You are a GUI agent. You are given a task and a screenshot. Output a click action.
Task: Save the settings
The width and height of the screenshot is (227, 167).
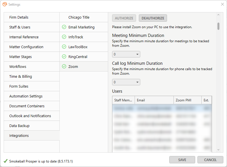tap(182, 160)
